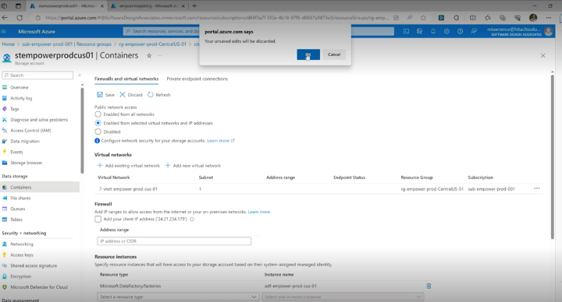Open Azure portal hamburger menu
562x302 pixels.
[4, 31]
